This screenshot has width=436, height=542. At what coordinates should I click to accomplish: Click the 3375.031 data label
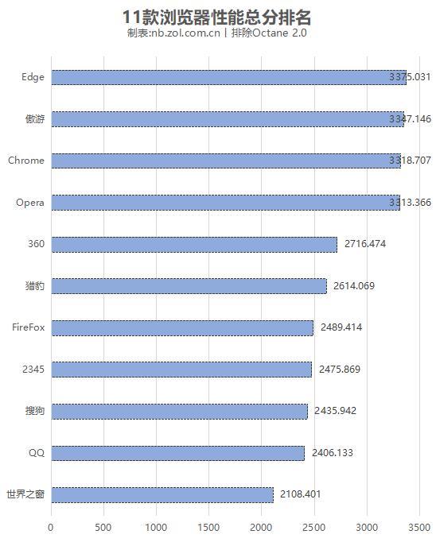(x=410, y=77)
